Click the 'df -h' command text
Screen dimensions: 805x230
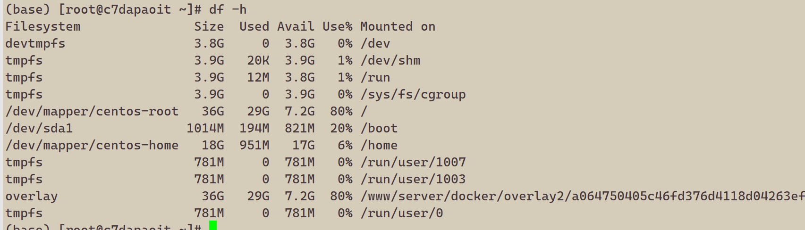point(228,9)
